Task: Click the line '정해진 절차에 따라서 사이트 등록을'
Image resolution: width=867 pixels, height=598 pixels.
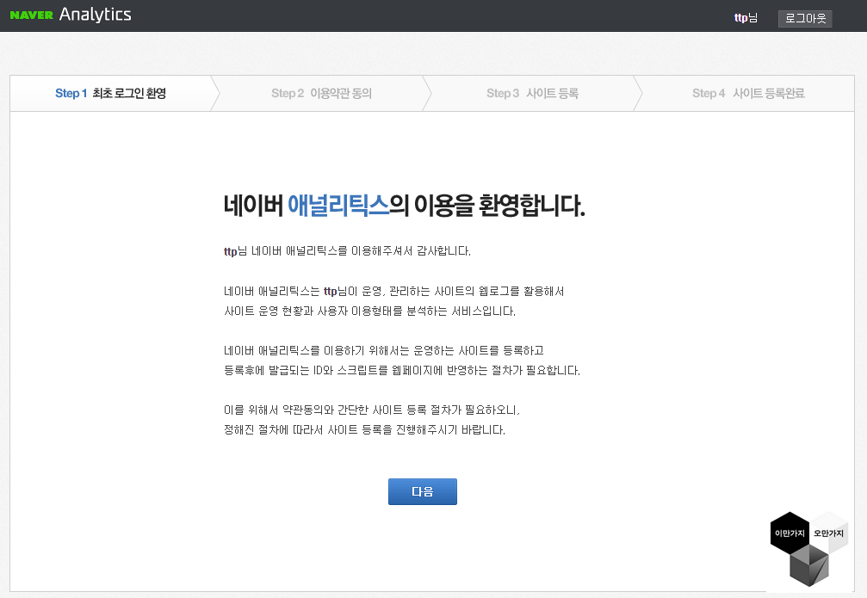Action: 364,430
